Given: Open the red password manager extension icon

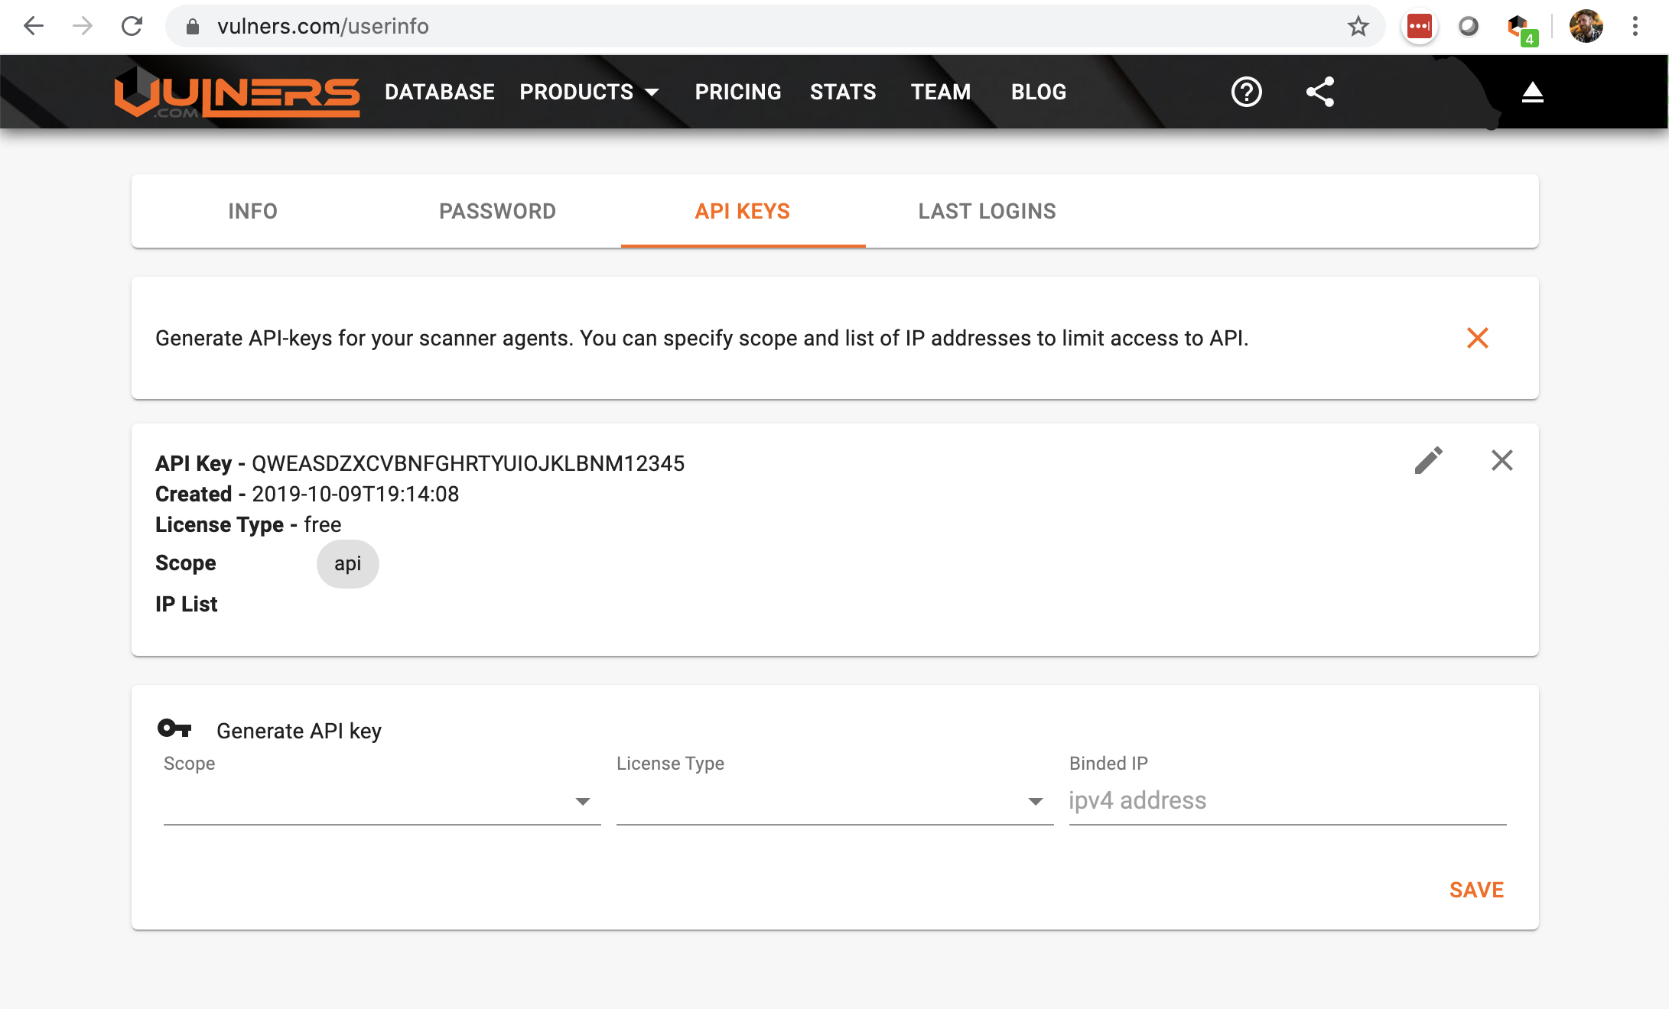Looking at the screenshot, I should point(1419,26).
